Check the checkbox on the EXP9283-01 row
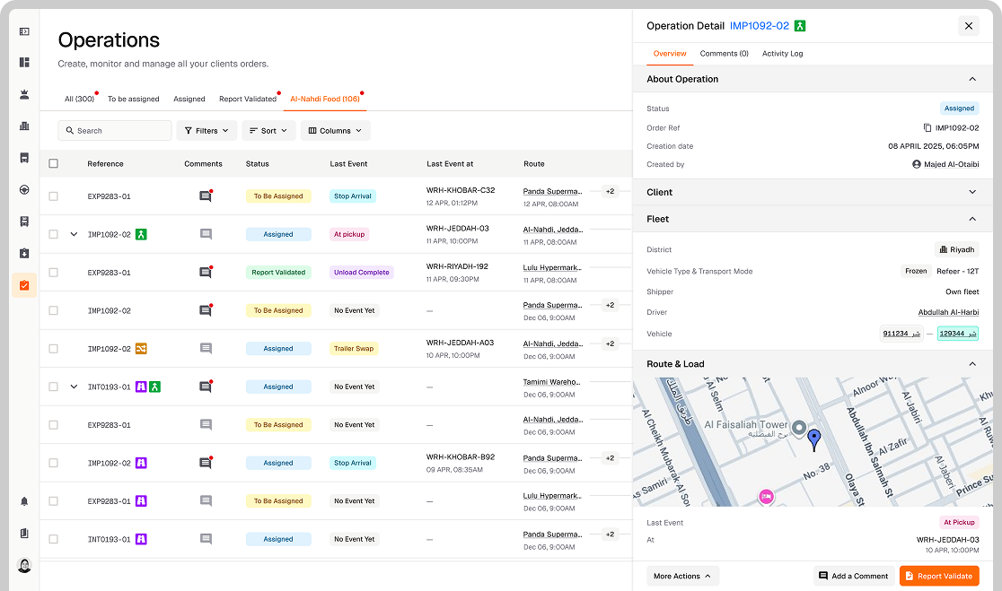 pyautogui.click(x=53, y=196)
